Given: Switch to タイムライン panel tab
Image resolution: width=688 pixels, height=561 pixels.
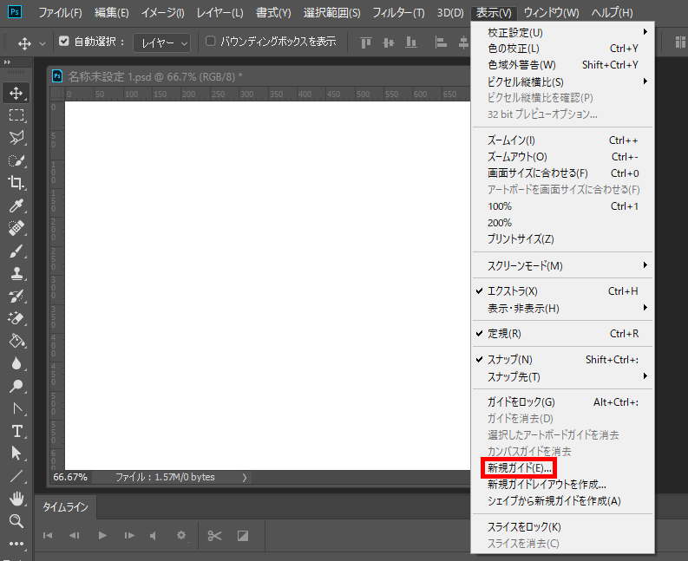Looking at the screenshot, I should pos(65,507).
